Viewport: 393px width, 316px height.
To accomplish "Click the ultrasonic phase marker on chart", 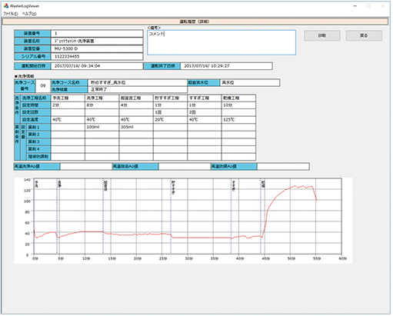I will point(105,185).
